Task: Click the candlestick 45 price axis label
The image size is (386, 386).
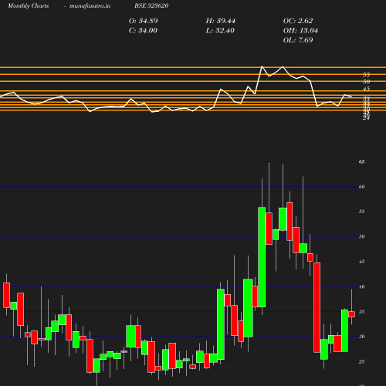Action: click(x=361, y=262)
